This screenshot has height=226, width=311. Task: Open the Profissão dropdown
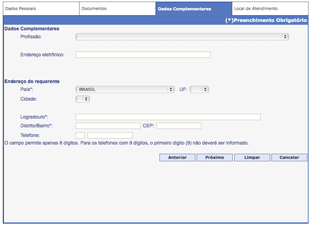182,37
